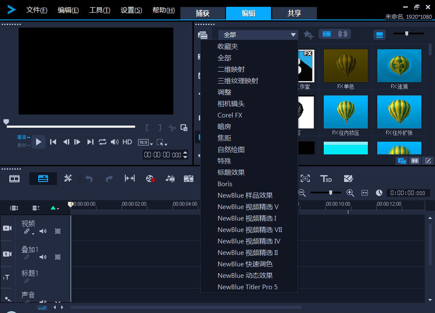The height and width of the screenshot is (313, 435).
Task: Step to next frame
Action: [77, 142]
